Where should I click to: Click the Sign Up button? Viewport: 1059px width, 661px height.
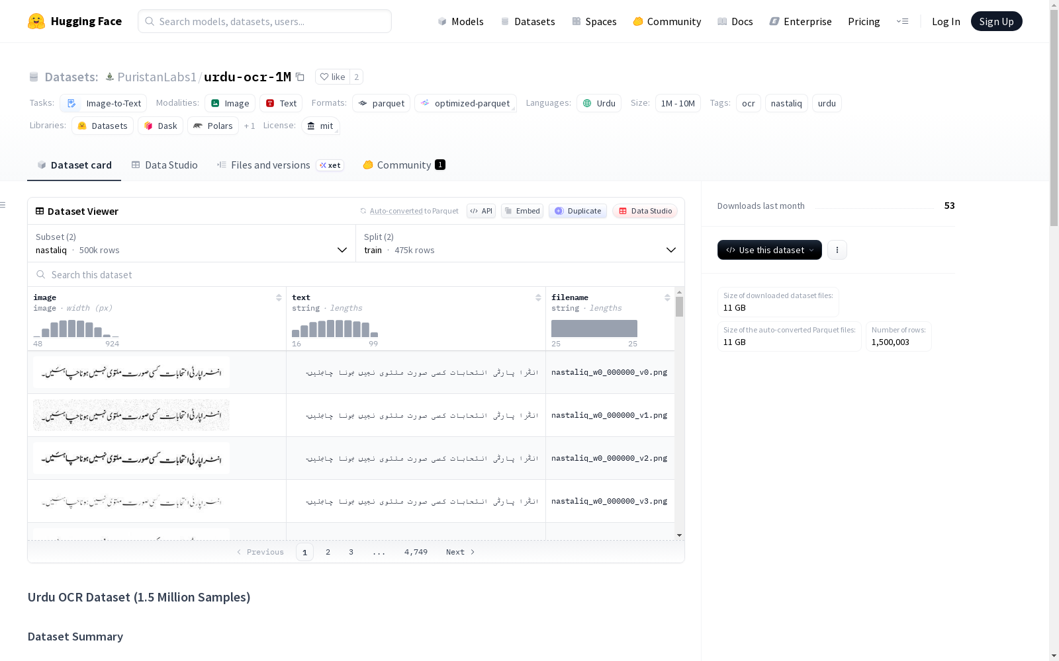pyautogui.click(x=997, y=21)
